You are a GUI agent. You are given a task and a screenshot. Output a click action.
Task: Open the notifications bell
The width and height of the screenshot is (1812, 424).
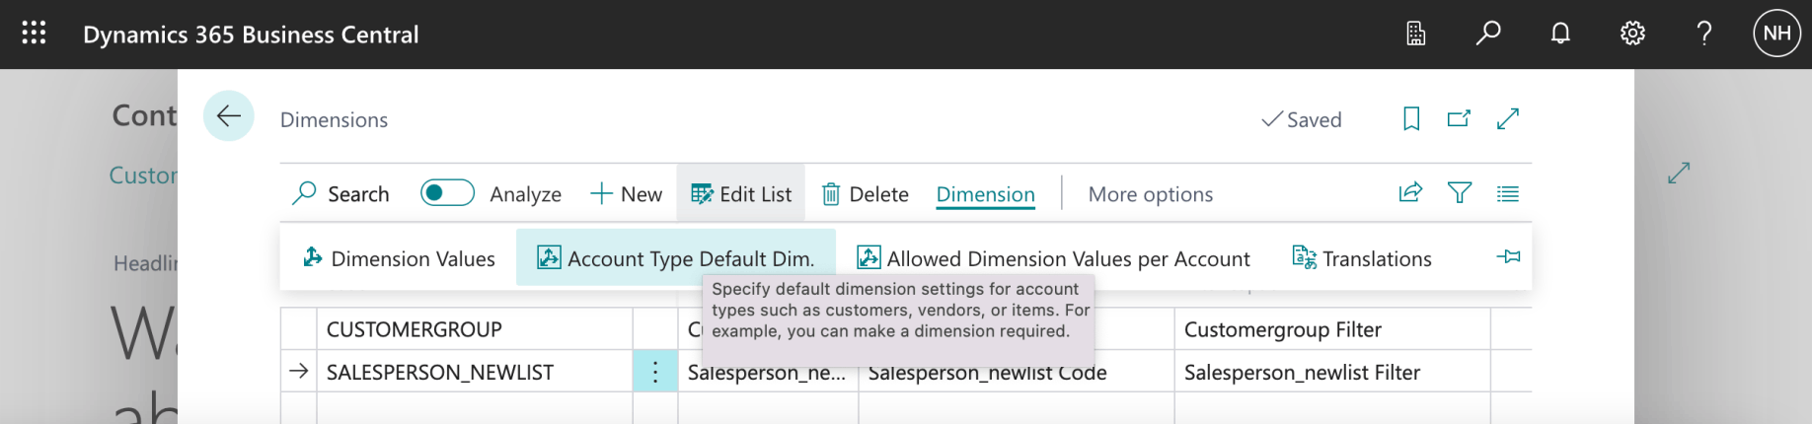click(1560, 34)
